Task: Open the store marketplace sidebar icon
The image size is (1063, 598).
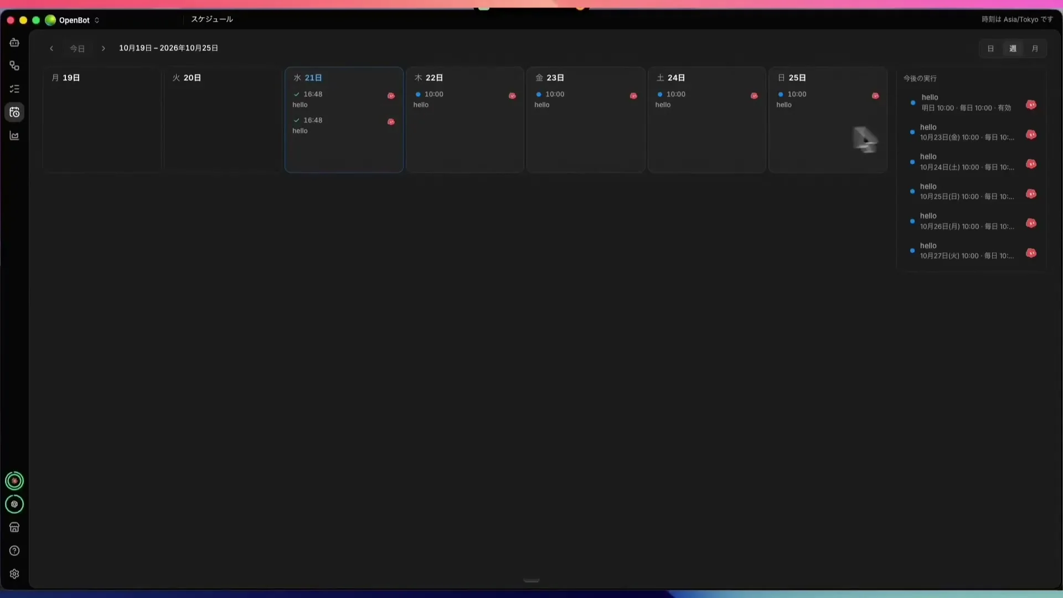Action: point(14,527)
